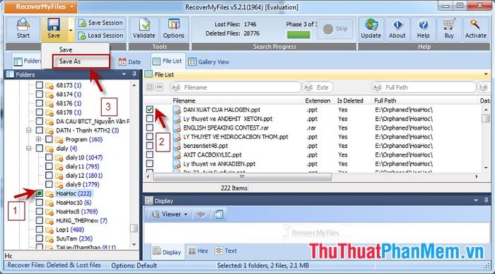Image resolution: width=495 pixels, height=274 pixels.
Task: Expand the Program folder node
Action: tap(38, 139)
